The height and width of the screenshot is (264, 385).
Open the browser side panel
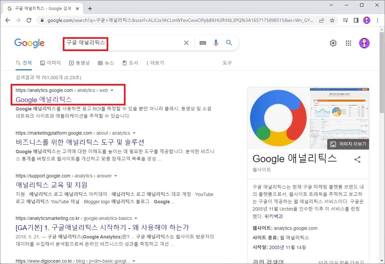356,20
